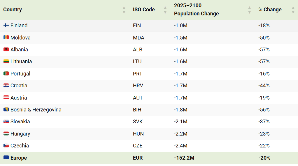
Task: Click the Slovakia flag icon
Action: (6, 122)
